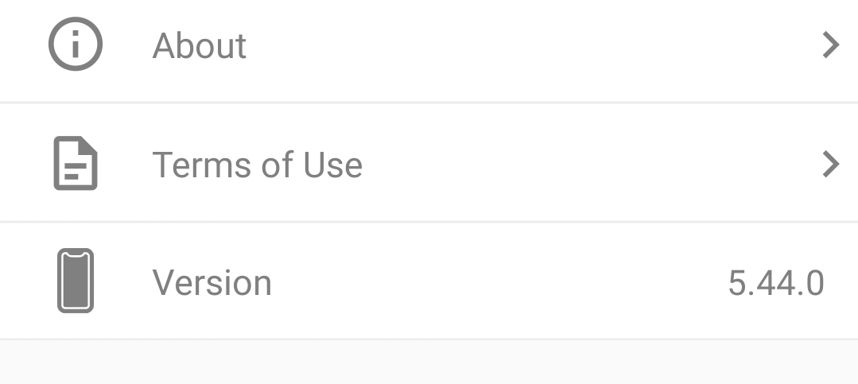This screenshot has height=384, width=858.
Task: Select the Terms of Use menu entry
Action: click(429, 165)
